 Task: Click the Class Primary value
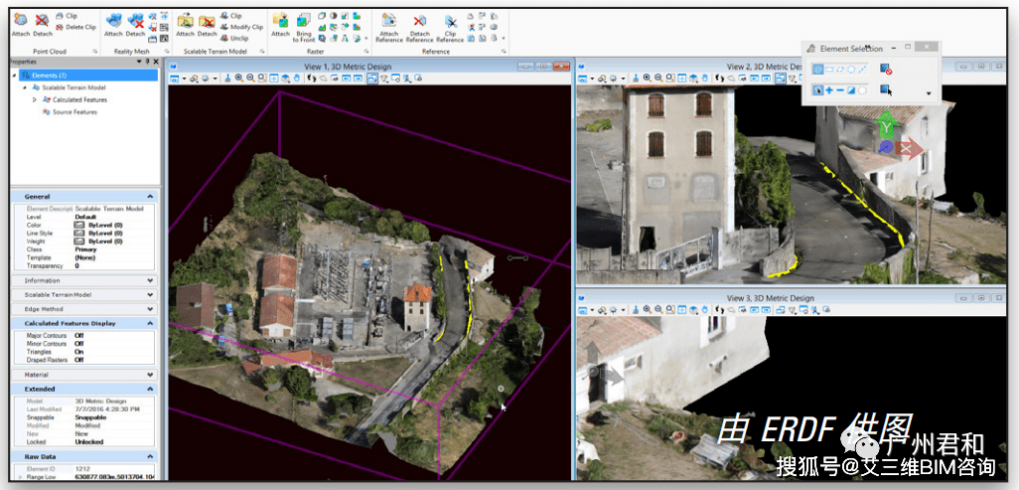[85, 249]
